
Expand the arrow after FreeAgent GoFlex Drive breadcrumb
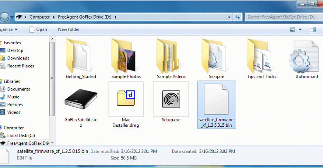[116, 17]
